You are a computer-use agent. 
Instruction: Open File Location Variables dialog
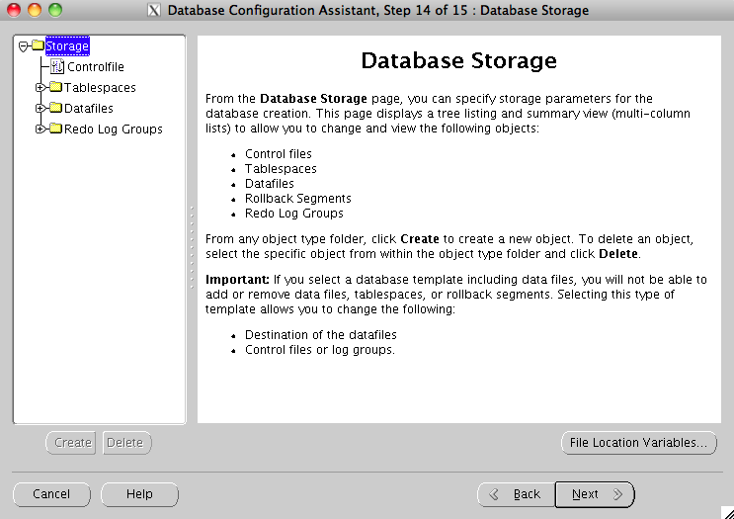[638, 443]
